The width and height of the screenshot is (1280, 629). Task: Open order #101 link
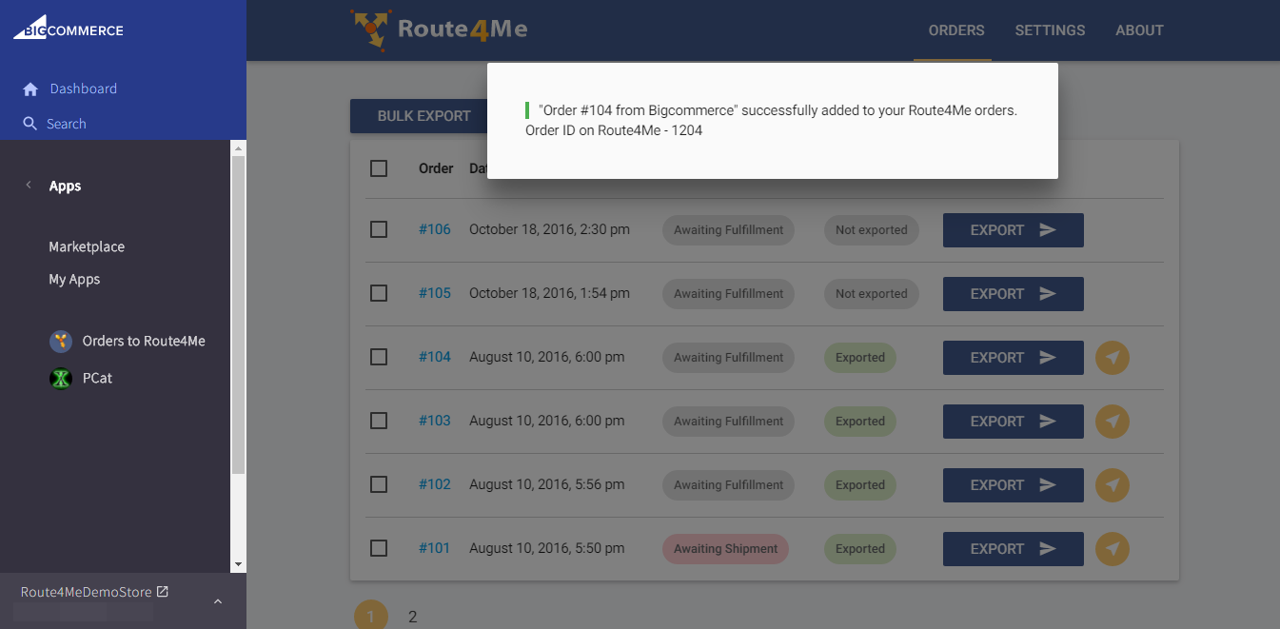click(434, 548)
